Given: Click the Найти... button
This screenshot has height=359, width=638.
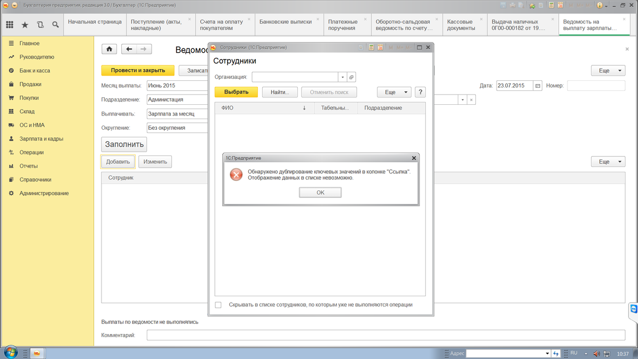Looking at the screenshot, I should point(280,92).
